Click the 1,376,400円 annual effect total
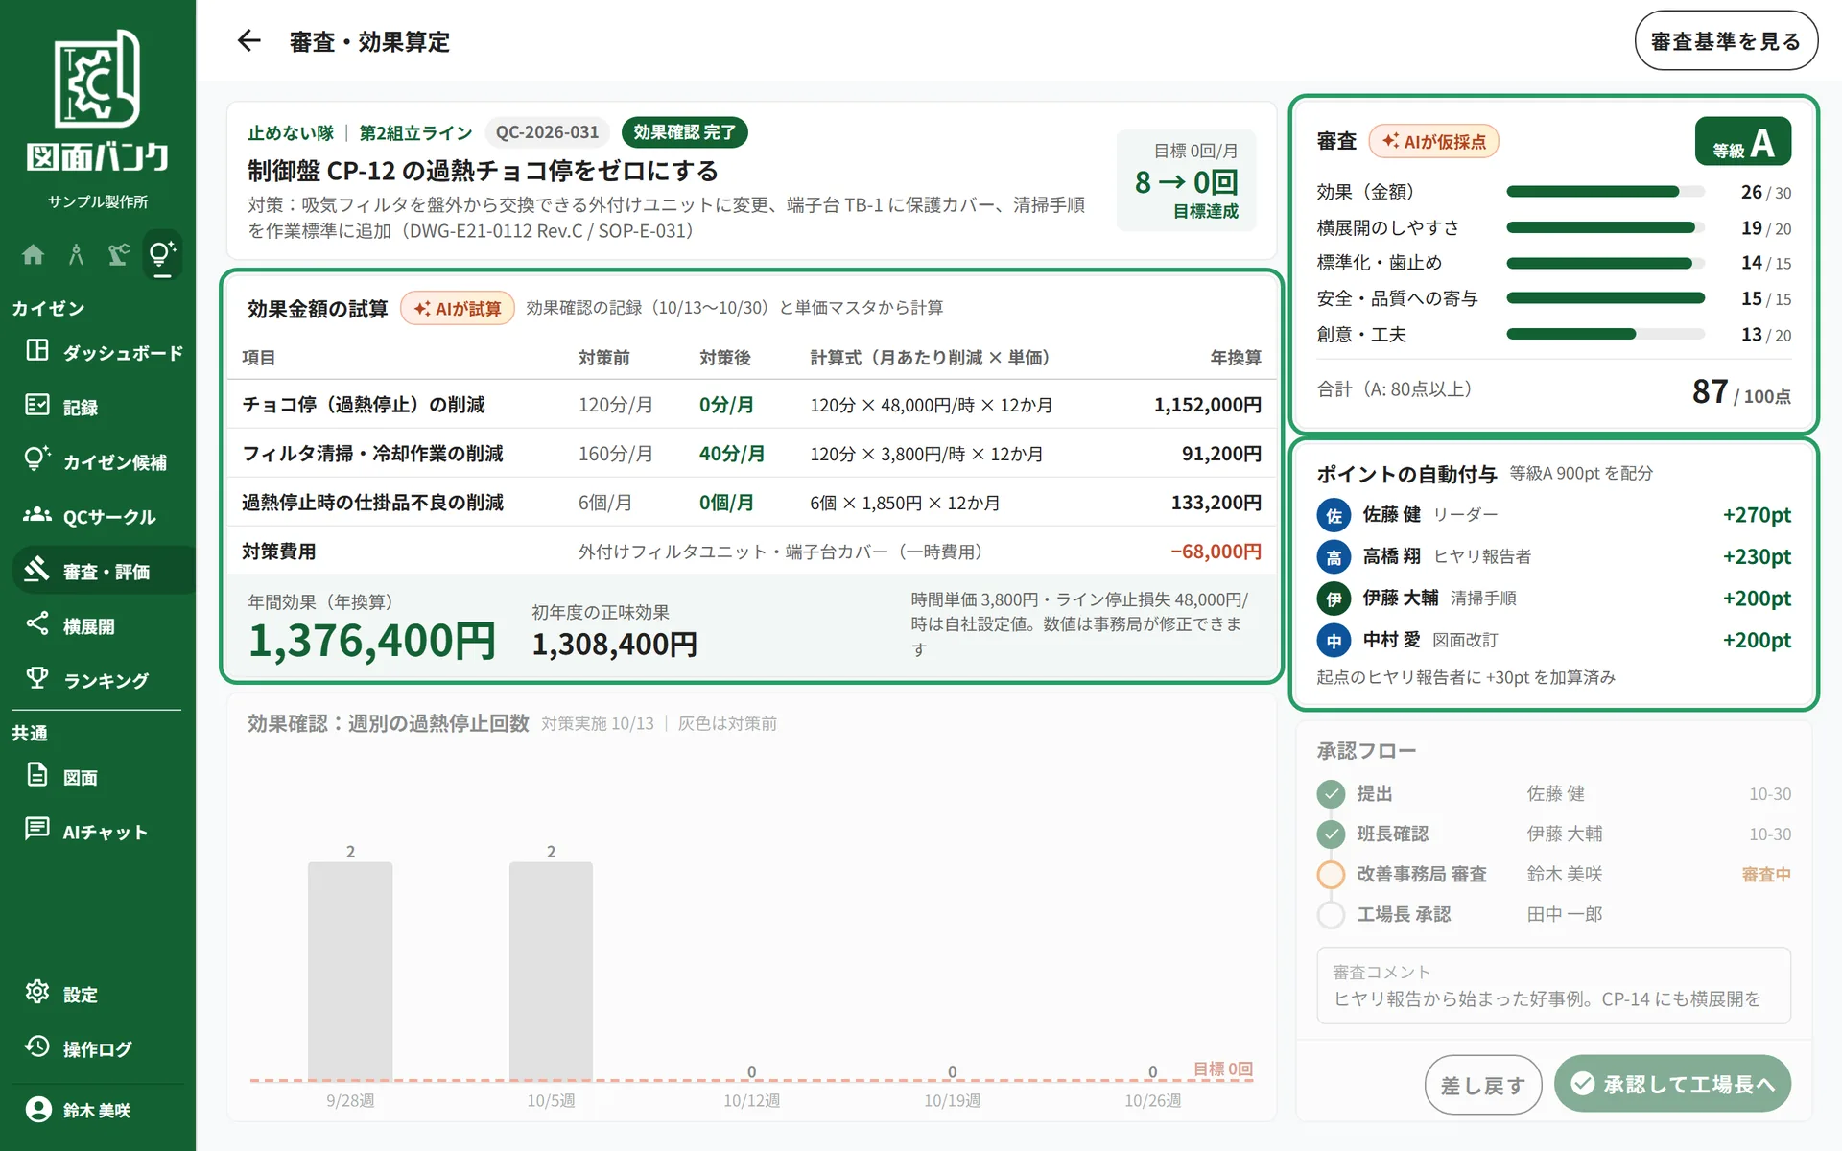 372,641
